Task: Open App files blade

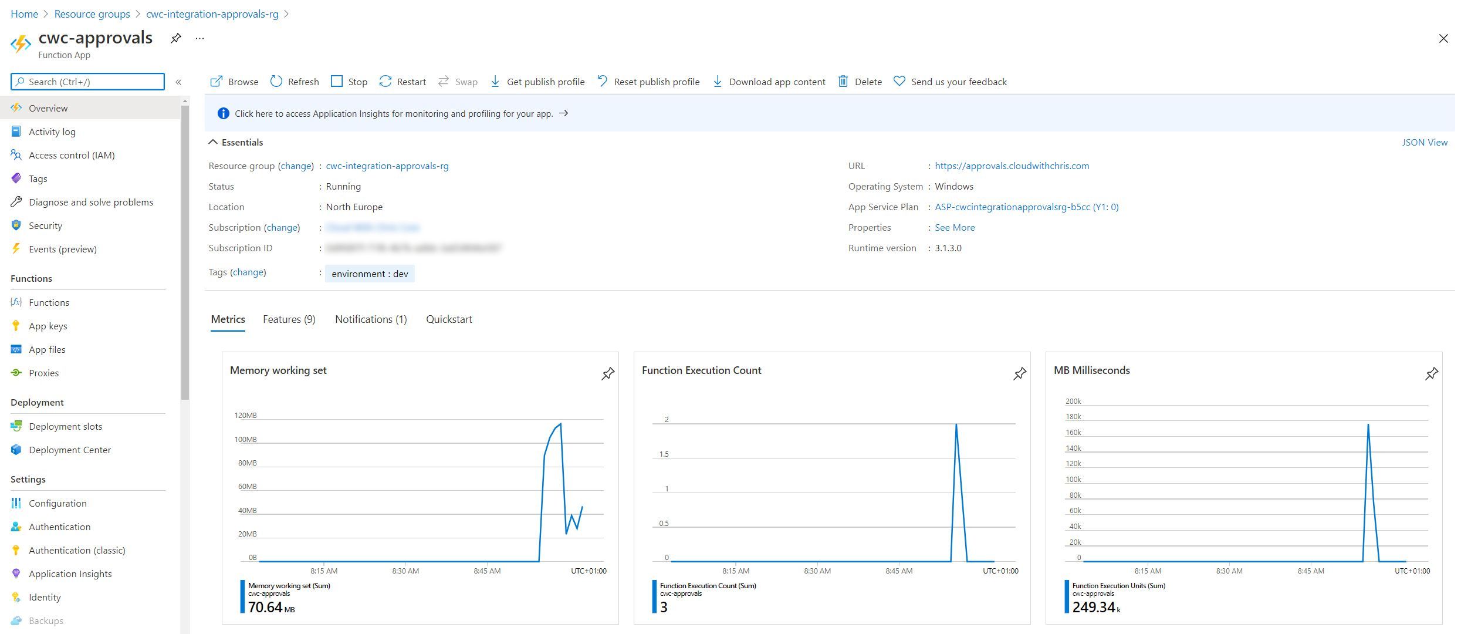Action: click(89, 349)
